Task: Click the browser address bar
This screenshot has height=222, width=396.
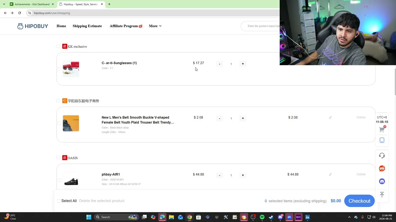Action: click(x=153, y=13)
